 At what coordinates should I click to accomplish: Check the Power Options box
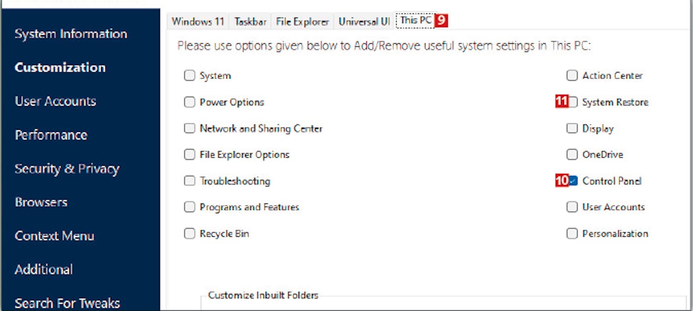(x=189, y=102)
